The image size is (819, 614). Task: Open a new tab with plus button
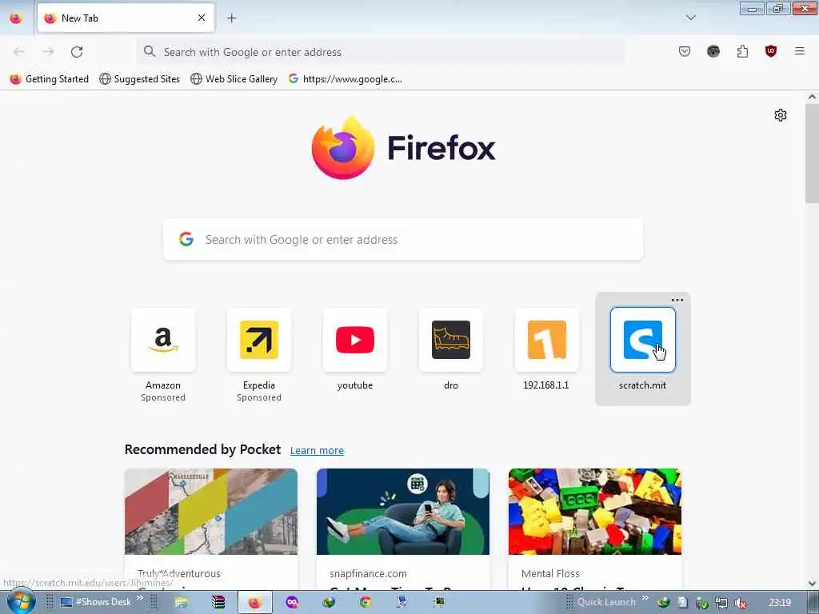point(231,18)
